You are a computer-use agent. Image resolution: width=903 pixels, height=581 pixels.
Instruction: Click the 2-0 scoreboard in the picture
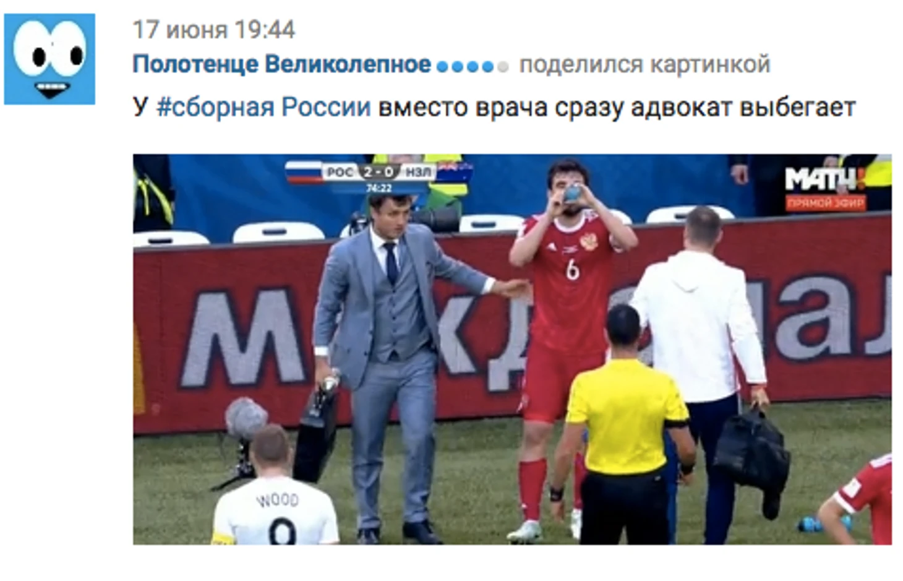pyautogui.click(x=379, y=171)
